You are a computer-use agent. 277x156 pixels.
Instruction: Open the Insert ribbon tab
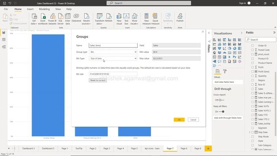coord(30,9)
